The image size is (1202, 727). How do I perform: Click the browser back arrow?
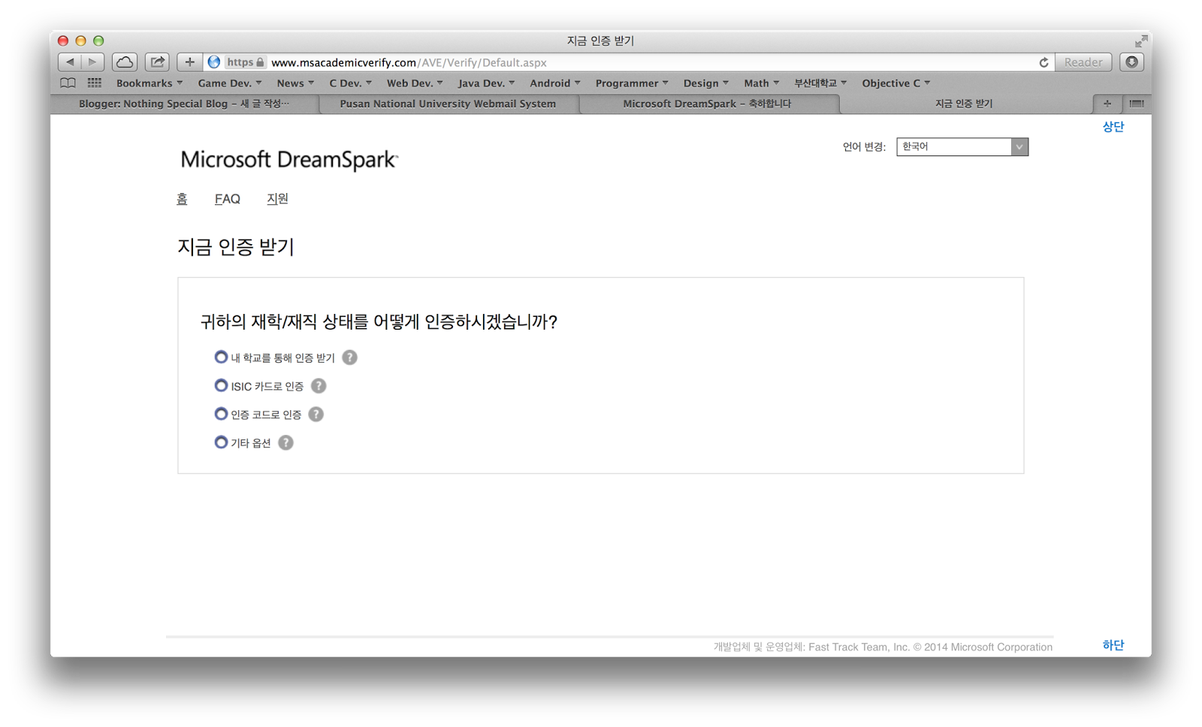coord(70,62)
